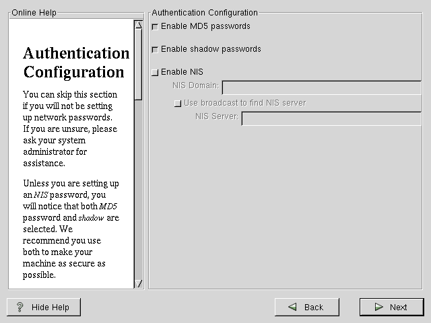This screenshot has width=431, height=323.
Task: Click into the NIS Server field
Action: pyautogui.click(x=331, y=118)
